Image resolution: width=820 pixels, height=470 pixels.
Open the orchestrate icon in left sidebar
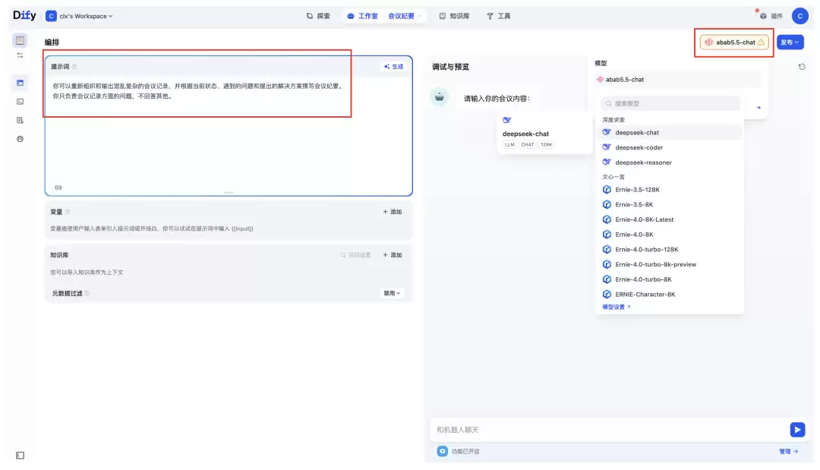click(20, 83)
